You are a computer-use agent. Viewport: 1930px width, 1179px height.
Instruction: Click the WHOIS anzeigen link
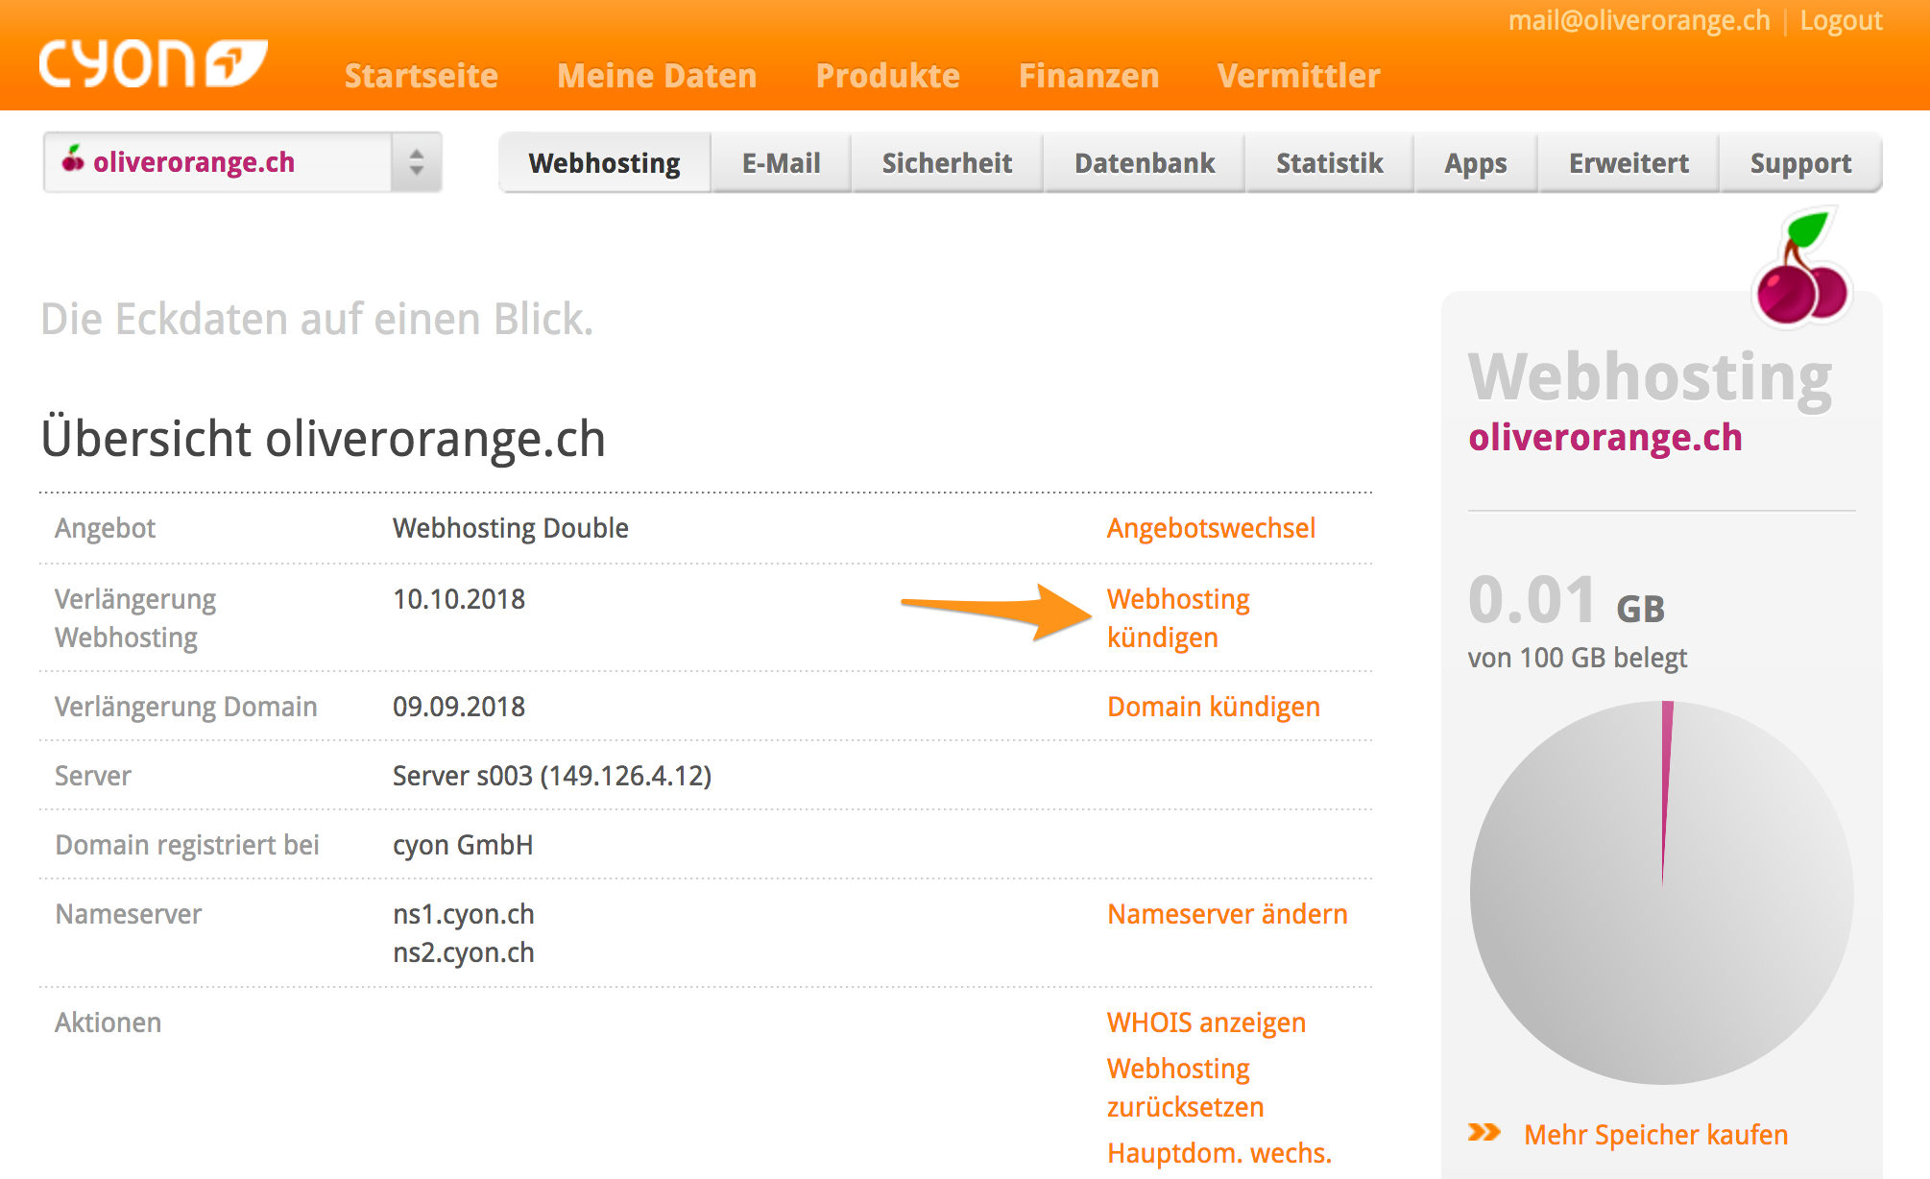[1206, 1023]
